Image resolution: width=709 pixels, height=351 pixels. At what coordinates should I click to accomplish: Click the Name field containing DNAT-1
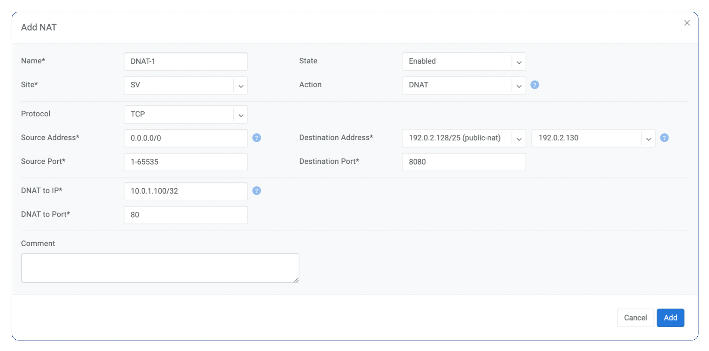186,61
